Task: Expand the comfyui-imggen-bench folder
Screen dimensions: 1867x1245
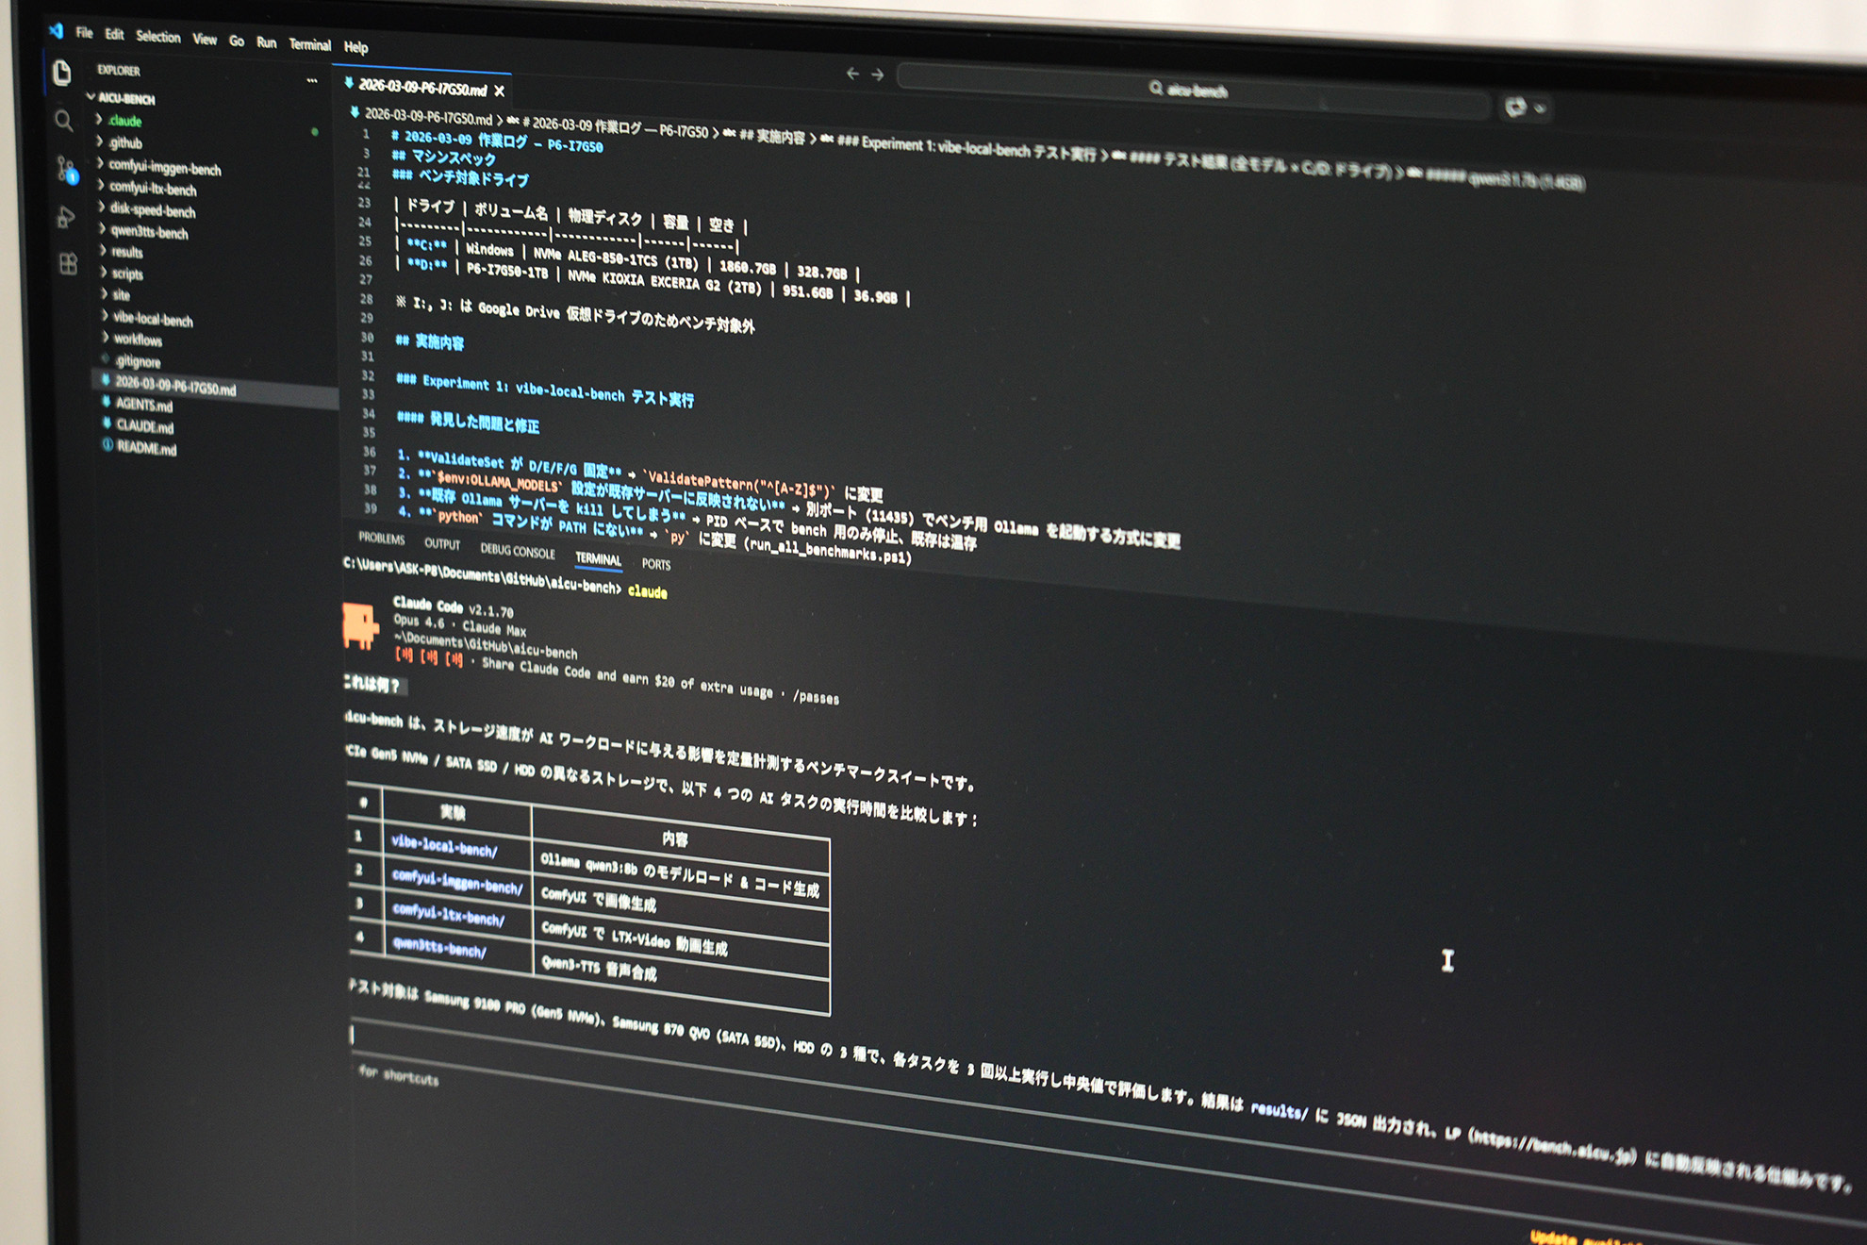Action: (164, 169)
